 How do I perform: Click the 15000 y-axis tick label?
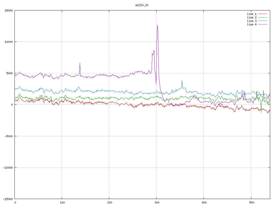pyautogui.click(x=8, y=10)
